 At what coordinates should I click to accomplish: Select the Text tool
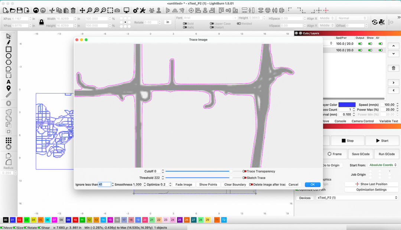(x=9, y=82)
